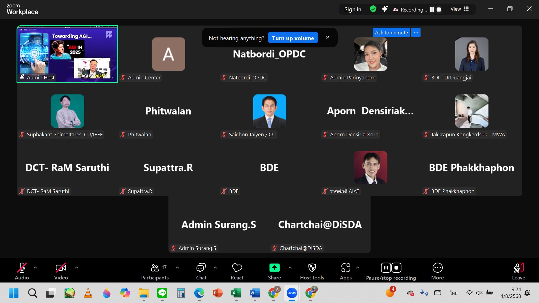539x303 pixels.
Task: Open the View layout menu
Action: pos(460,9)
